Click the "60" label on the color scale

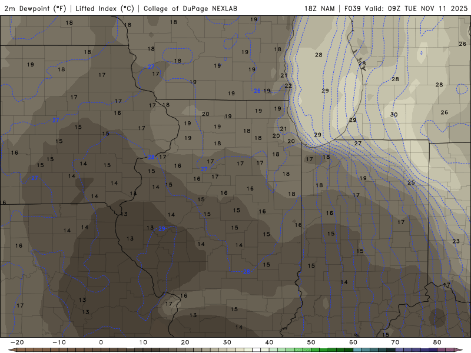tap(353, 342)
